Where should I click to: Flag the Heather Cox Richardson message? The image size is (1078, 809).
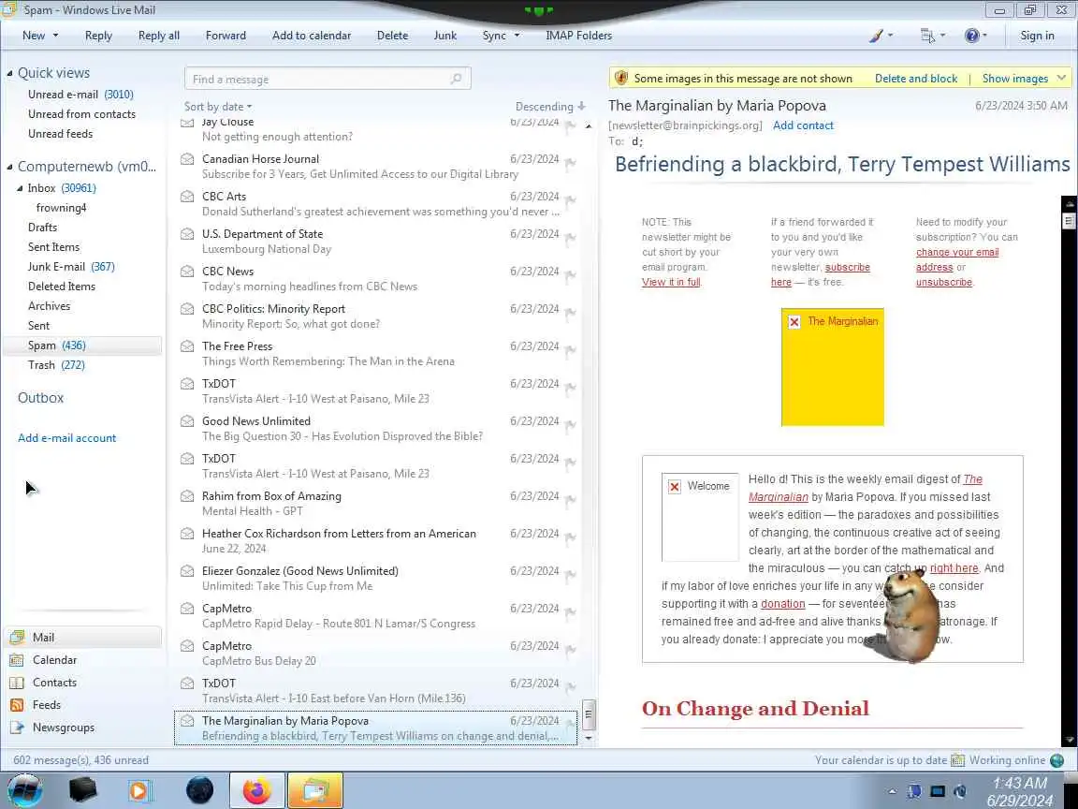570,537
